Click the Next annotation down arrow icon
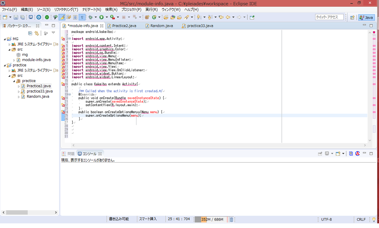Viewport: 379px width, 228px height. (x=199, y=17)
